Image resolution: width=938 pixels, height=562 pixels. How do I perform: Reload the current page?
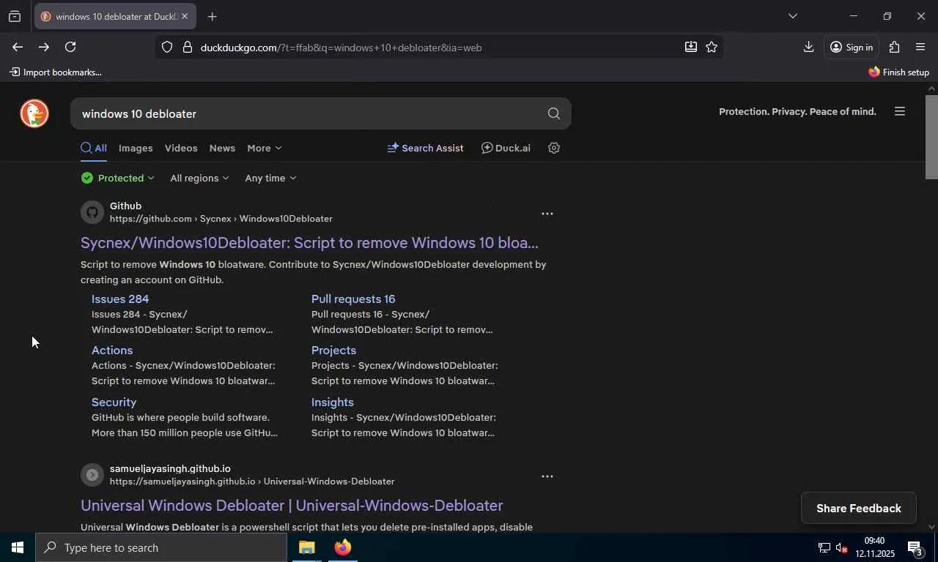point(70,47)
